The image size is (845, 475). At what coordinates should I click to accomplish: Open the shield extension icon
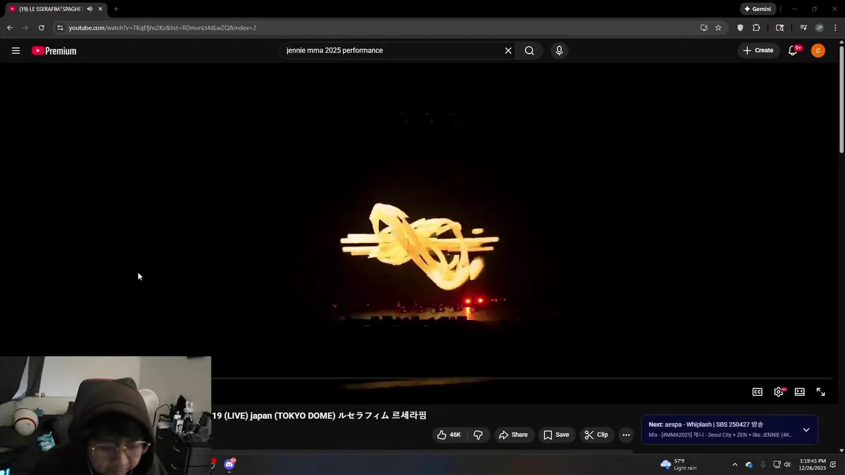(x=740, y=28)
